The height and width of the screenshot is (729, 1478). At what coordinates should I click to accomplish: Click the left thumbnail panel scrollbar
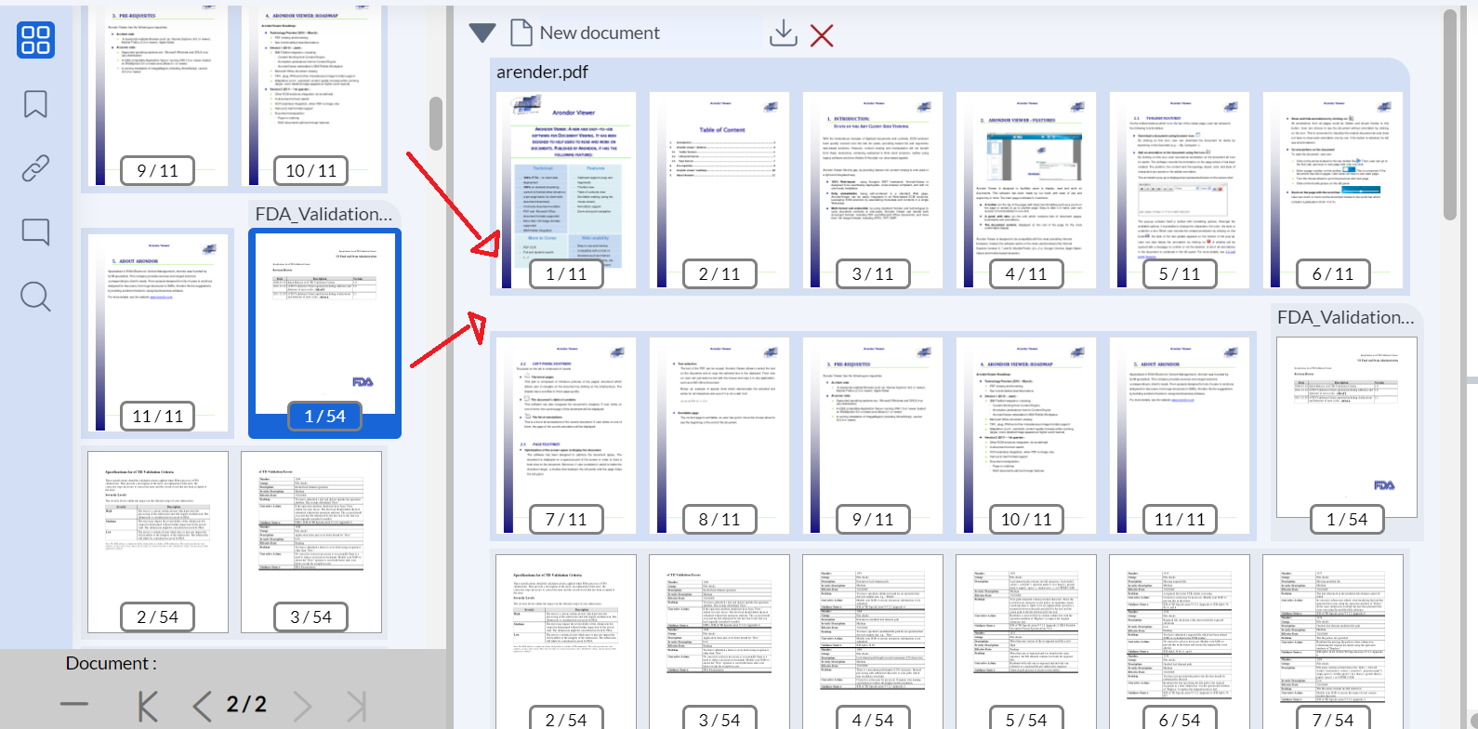tap(435, 123)
